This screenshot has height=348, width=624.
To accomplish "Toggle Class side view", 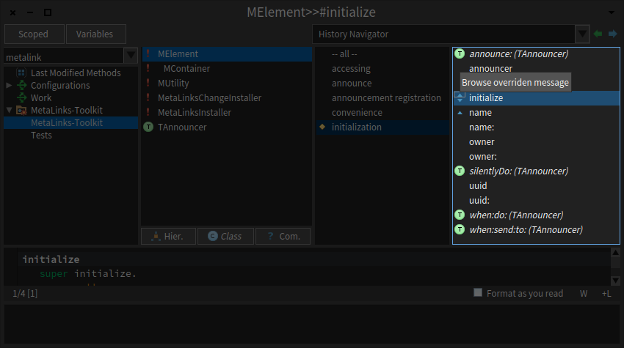I will pyautogui.click(x=225, y=237).
